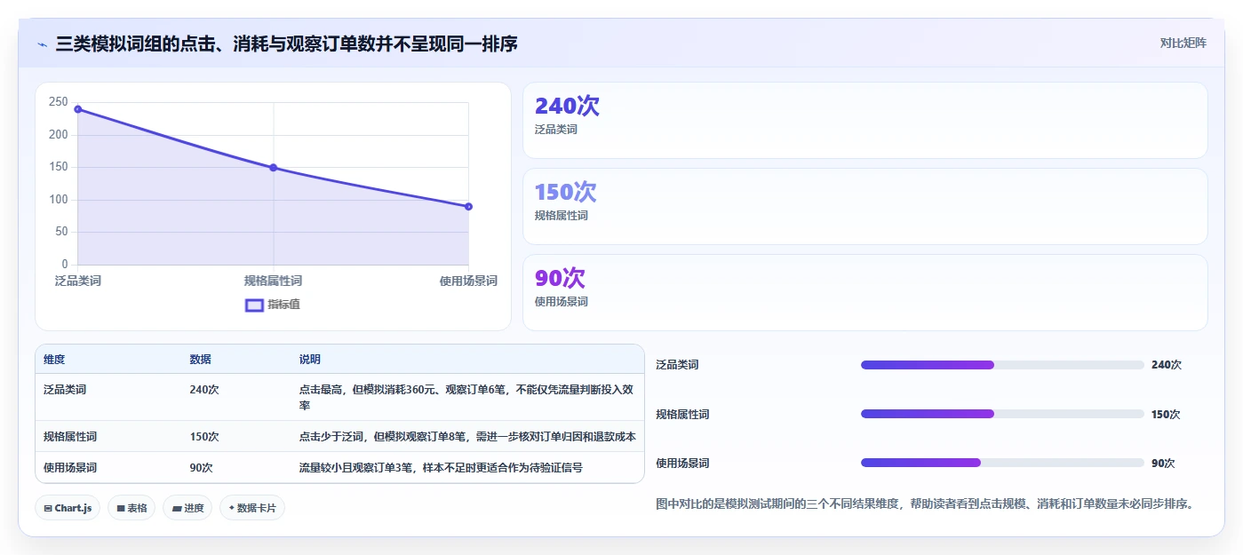This screenshot has width=1243, height=555.
Task: Click the description starting with 点击少于泛词
Action: click(467, 437)
